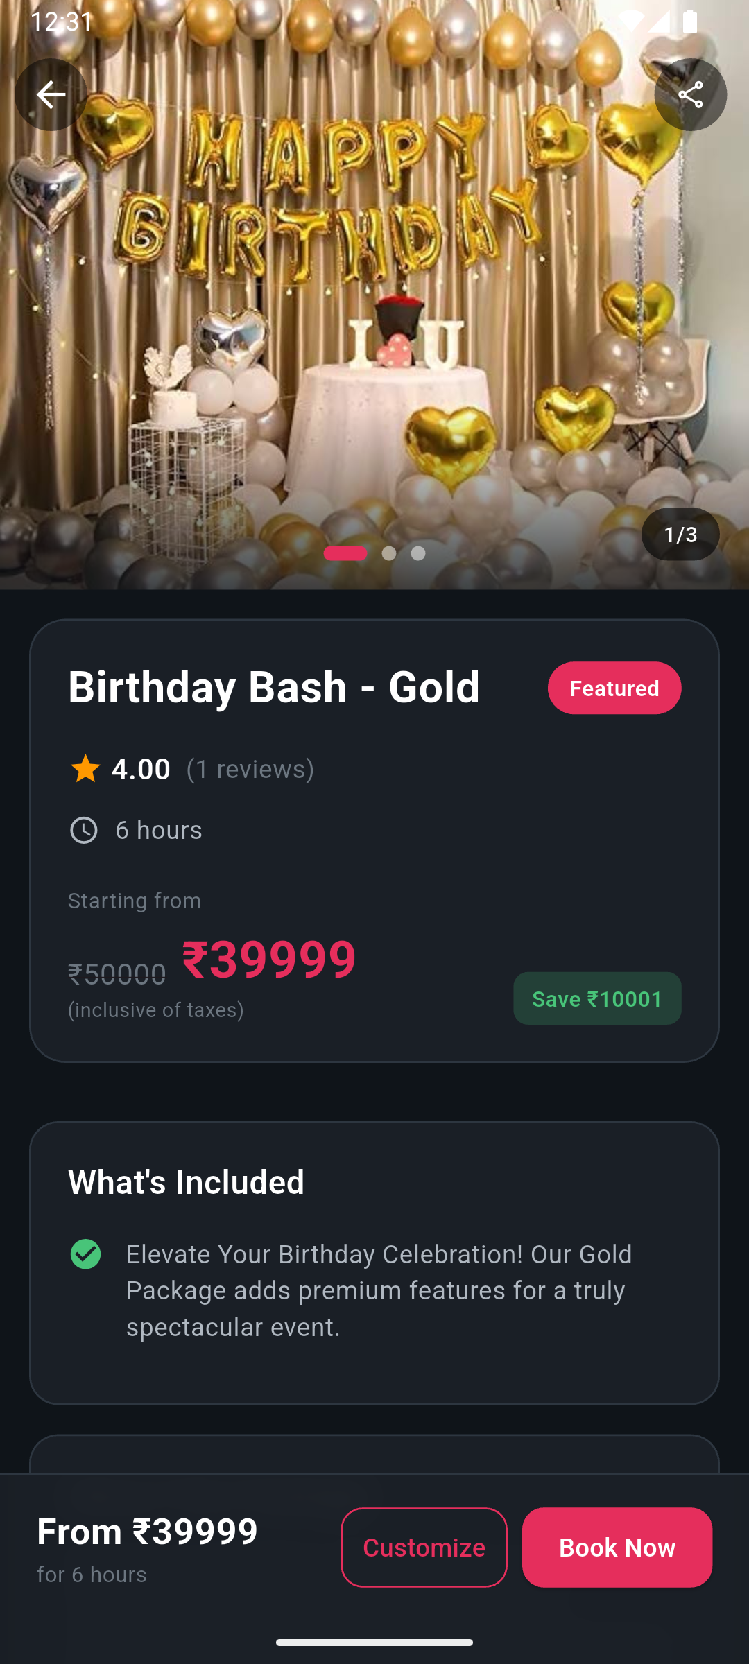Tap the What's Included heading
Viewport: 749px width, 1664px height.
[186, 1182]
